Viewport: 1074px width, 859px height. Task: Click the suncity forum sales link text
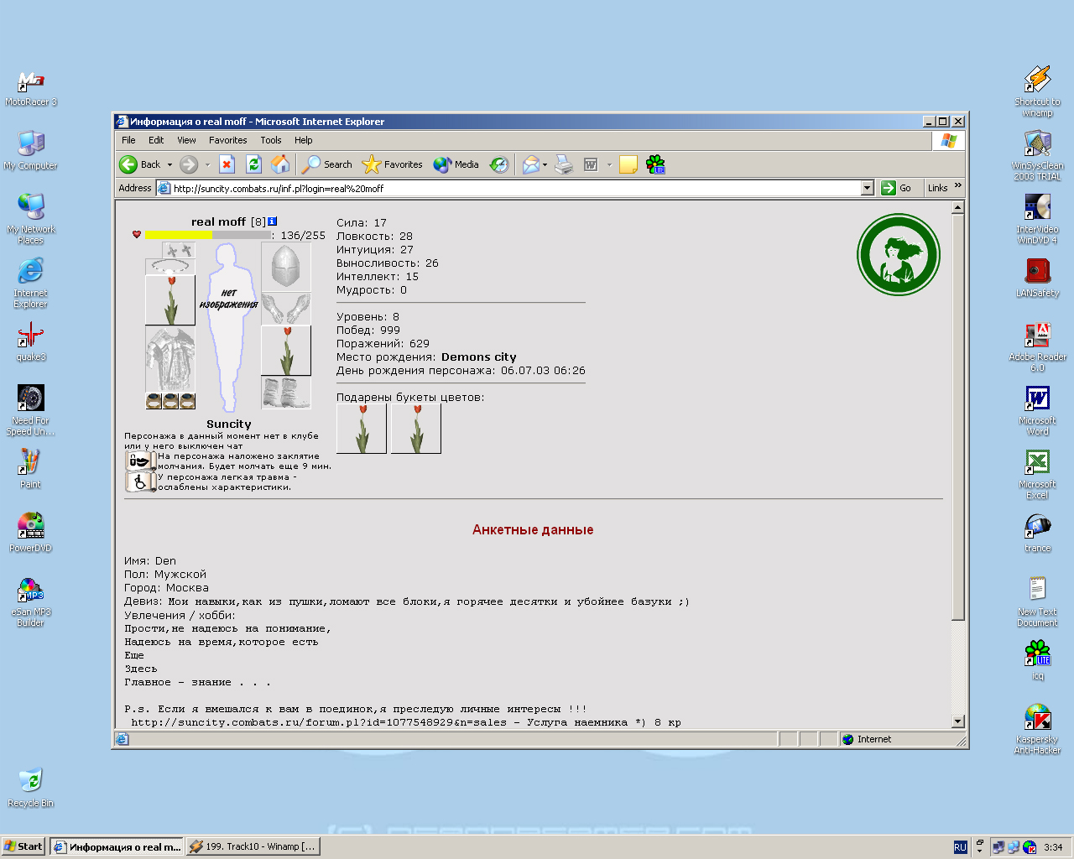click(x=319, y=722)
